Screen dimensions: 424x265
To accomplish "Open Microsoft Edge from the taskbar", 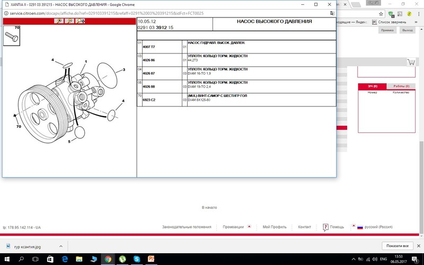I will (x=65, y=259).
